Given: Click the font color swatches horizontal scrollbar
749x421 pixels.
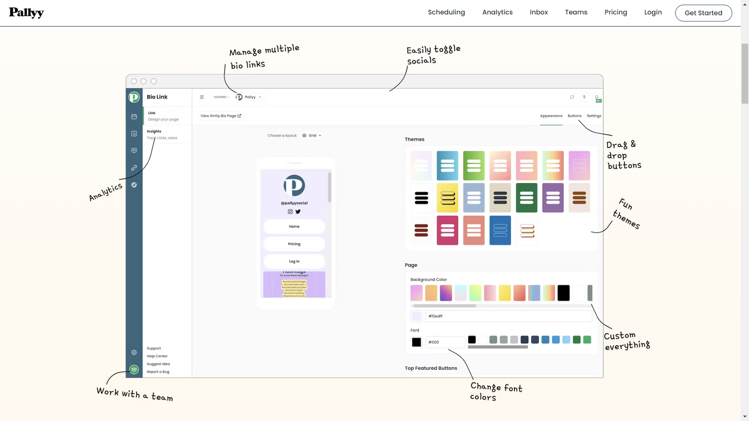Looking at the screenshot, I should click(498, 347).
